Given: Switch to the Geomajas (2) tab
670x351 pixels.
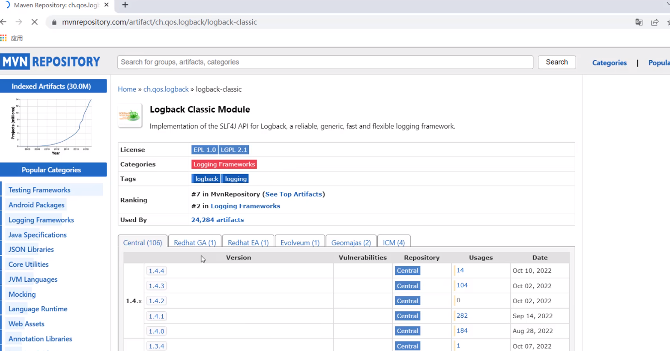Looking at the screenshot, I should (351, 243).
